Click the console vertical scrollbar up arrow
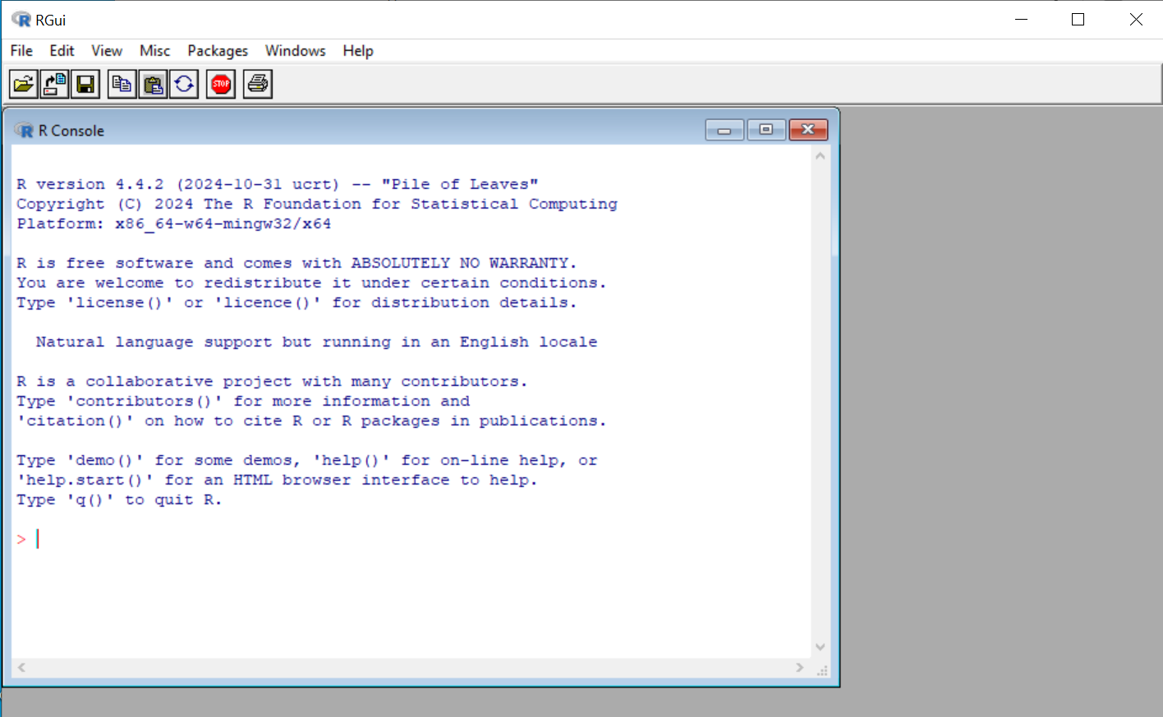 coord(820,155)
